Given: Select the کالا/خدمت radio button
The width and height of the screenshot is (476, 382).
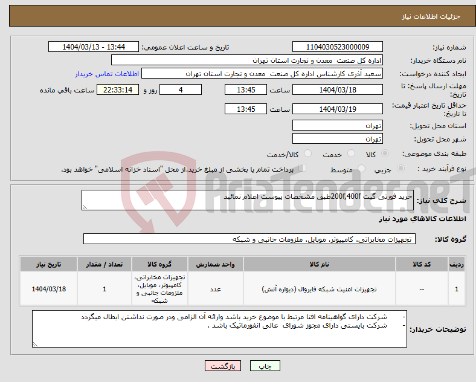Looking at the screenshot, I should click(x=308, y=154).
